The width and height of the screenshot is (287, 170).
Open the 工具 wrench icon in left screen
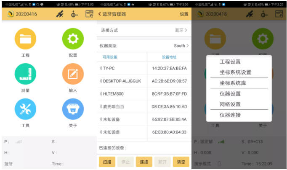coord(25,109)
